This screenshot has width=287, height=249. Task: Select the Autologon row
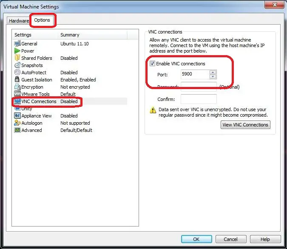click(70, 123)
